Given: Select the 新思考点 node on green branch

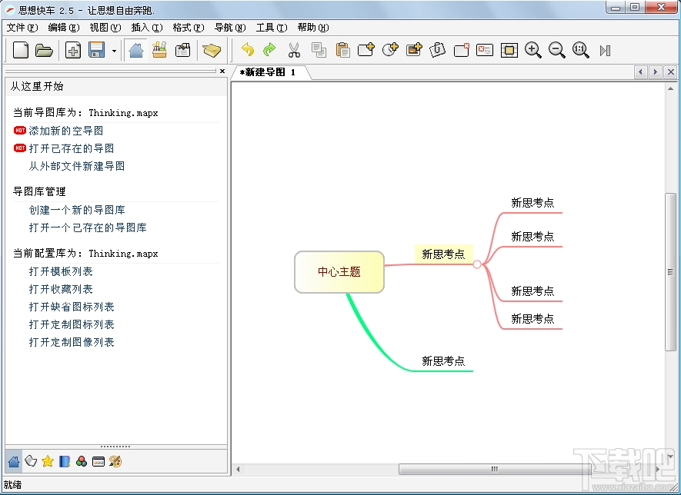Looking at the screenshot, I should coord(443,361).
